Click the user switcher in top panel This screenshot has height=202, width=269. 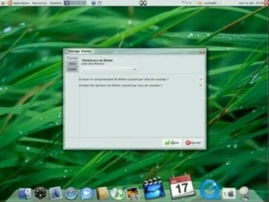[x=207, y=3]
